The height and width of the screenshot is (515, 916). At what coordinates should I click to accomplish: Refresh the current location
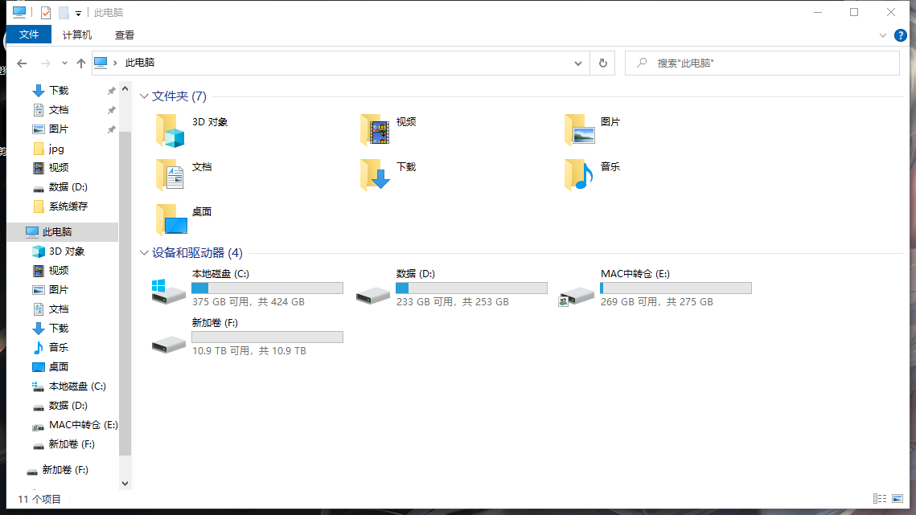pos(603,63)
